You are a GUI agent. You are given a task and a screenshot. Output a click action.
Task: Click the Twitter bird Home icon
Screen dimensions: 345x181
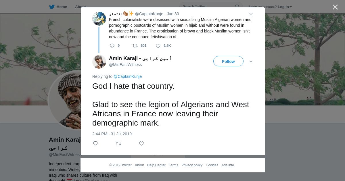[52, 7]
